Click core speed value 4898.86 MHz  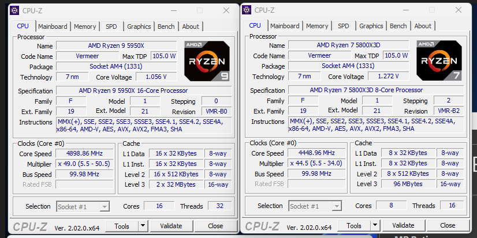pos(84,153)
